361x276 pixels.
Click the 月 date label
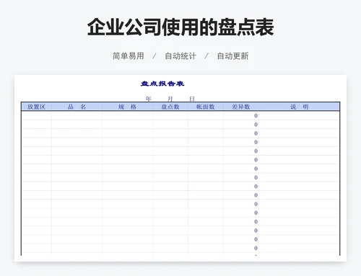[170, 99]
